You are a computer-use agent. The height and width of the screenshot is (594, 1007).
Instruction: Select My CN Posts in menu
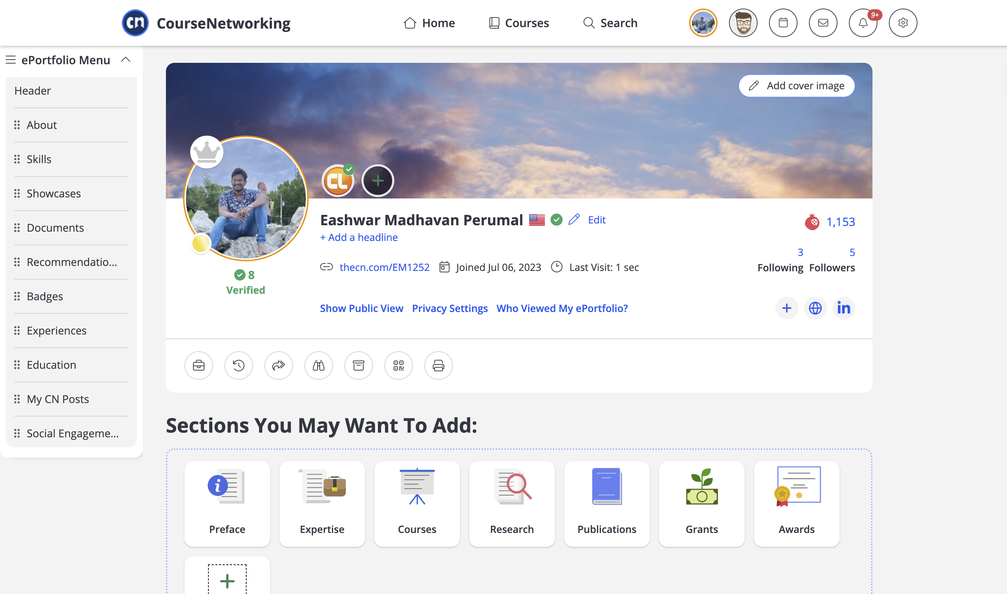click(x=71, y=399)
